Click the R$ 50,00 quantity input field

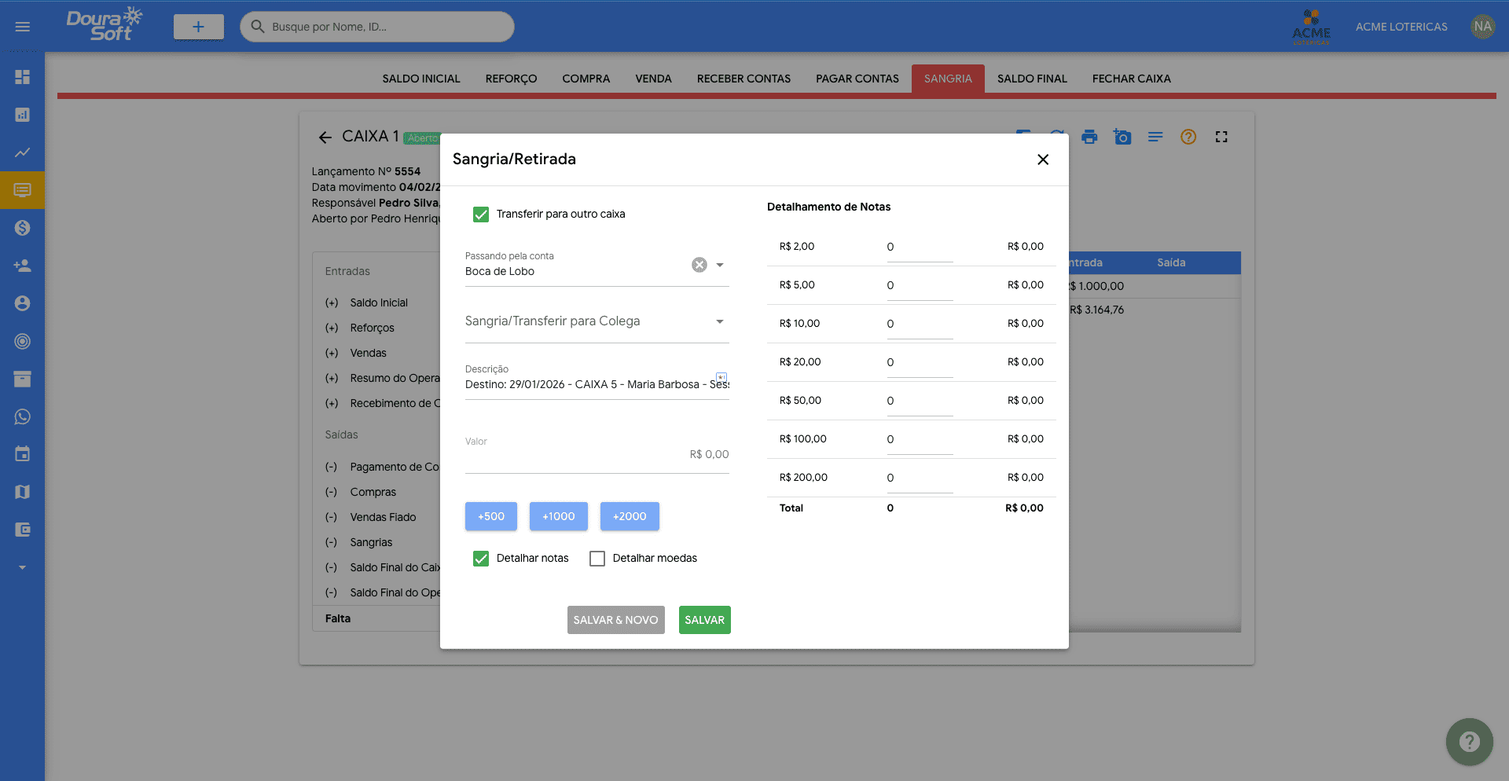pos(919,401)
